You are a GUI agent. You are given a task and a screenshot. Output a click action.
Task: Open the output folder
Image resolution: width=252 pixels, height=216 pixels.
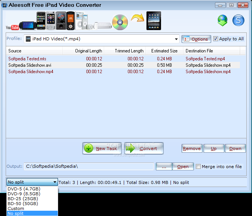pos(183,167)
